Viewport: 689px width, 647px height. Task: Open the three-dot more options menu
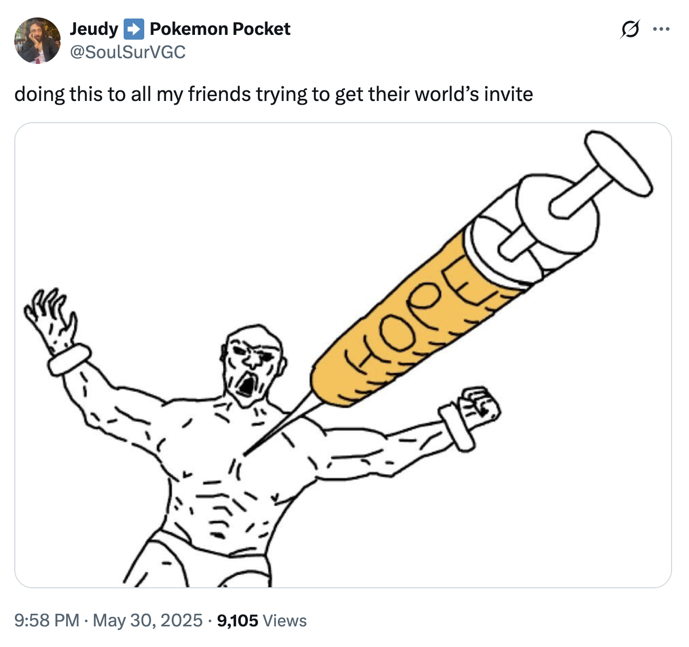click(x=661, y=29)
